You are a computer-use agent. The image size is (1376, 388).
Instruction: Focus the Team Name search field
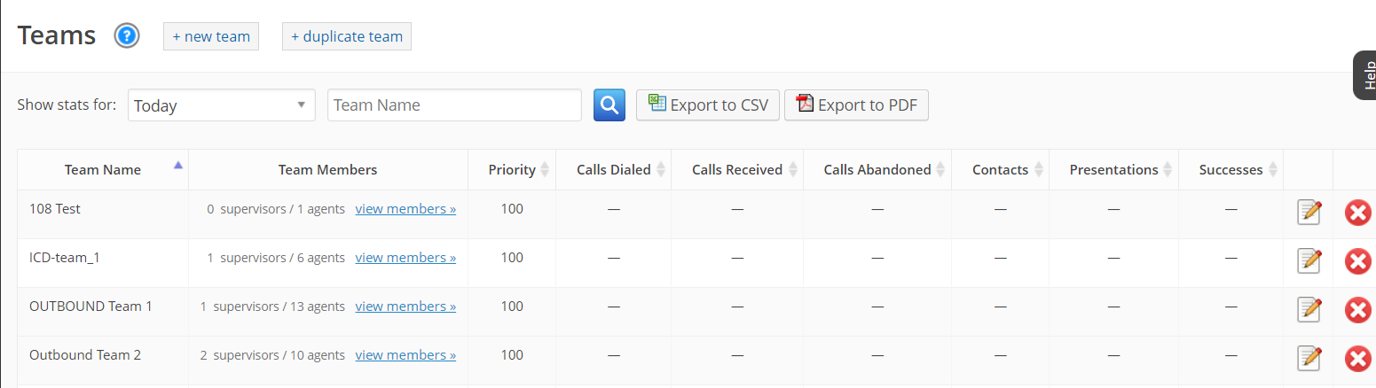tap(455, 105)
